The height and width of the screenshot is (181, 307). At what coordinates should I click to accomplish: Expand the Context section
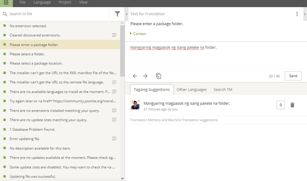[x=138, y=34]
